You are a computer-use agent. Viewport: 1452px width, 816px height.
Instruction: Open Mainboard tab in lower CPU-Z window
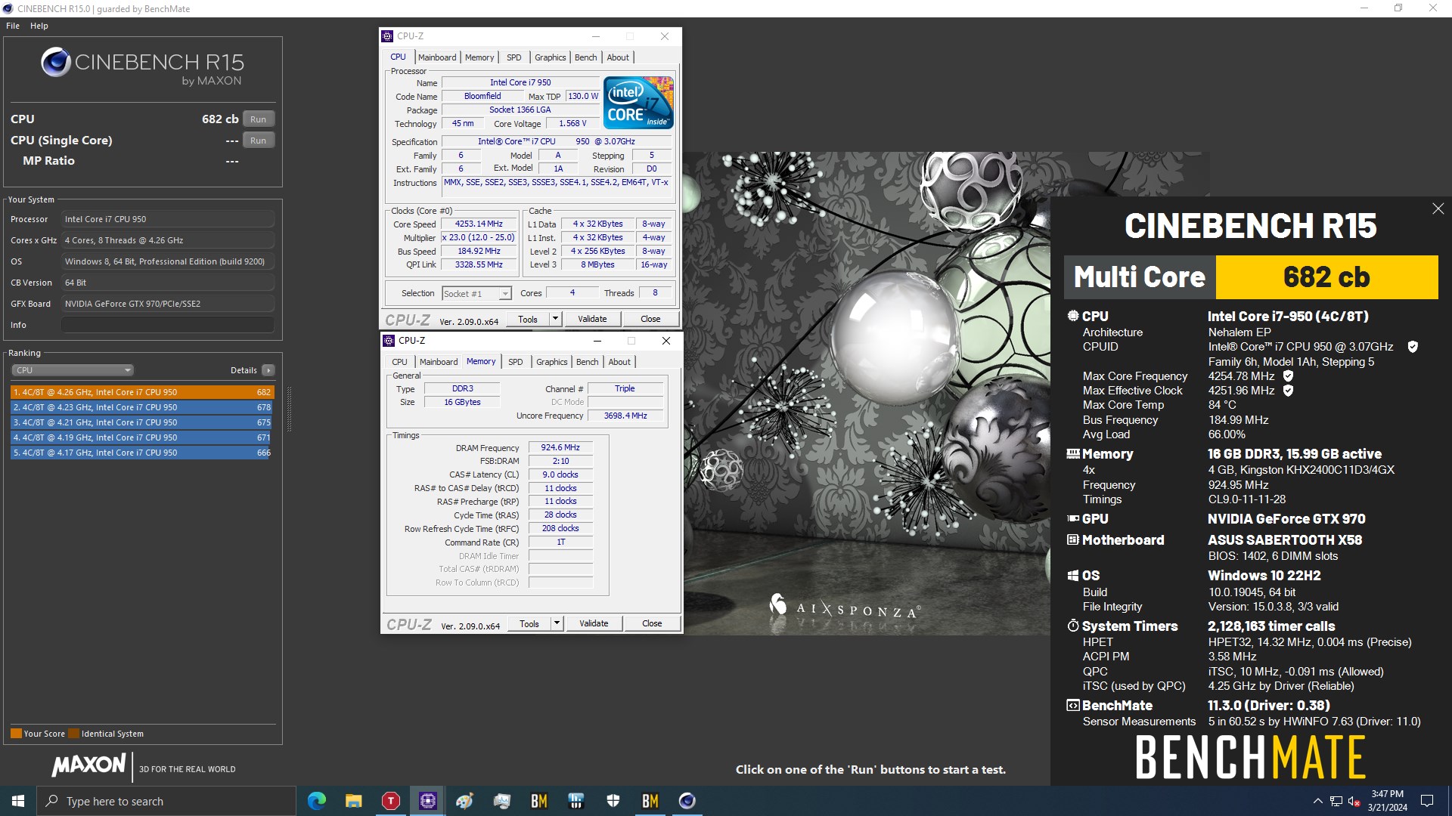click(439, 362)
